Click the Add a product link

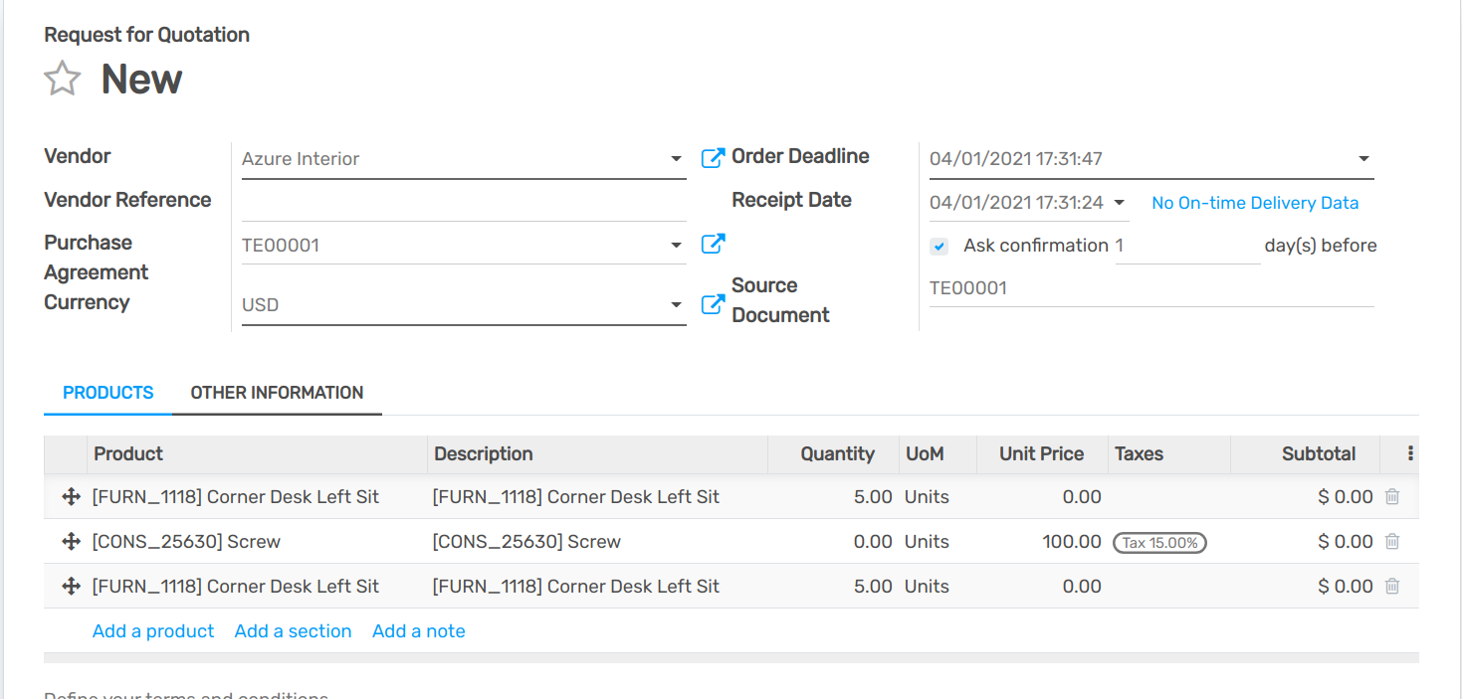[x=153, y=630]
